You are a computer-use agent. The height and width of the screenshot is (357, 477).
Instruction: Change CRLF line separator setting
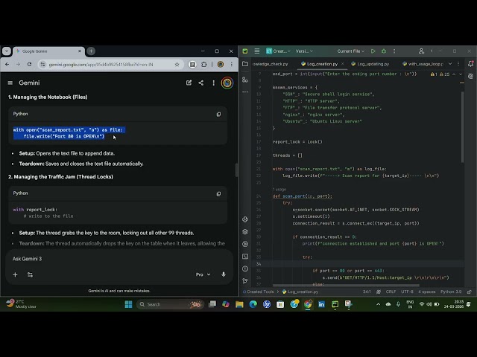coord(391,292)
